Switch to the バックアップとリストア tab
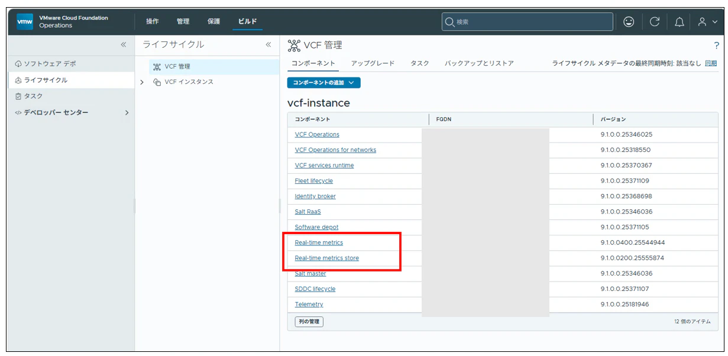The height and width of the screenshot is (356, 728). pos(479,63)
